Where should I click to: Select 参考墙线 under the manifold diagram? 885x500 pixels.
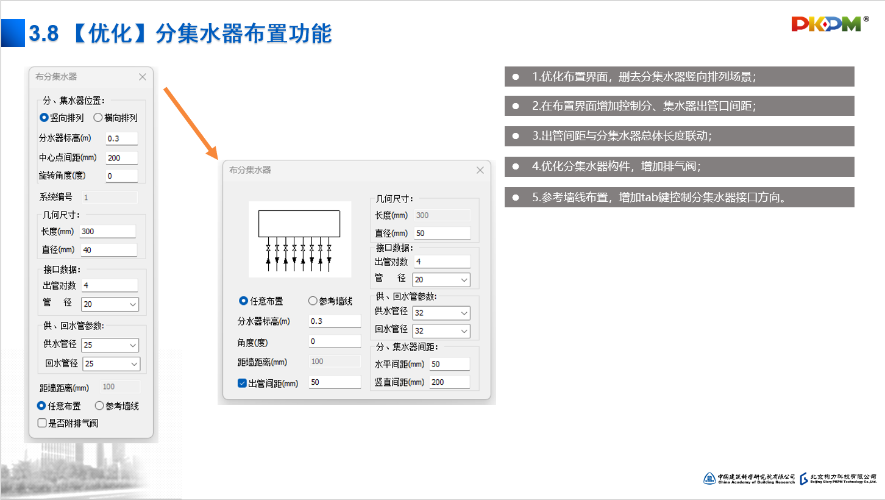330,301
